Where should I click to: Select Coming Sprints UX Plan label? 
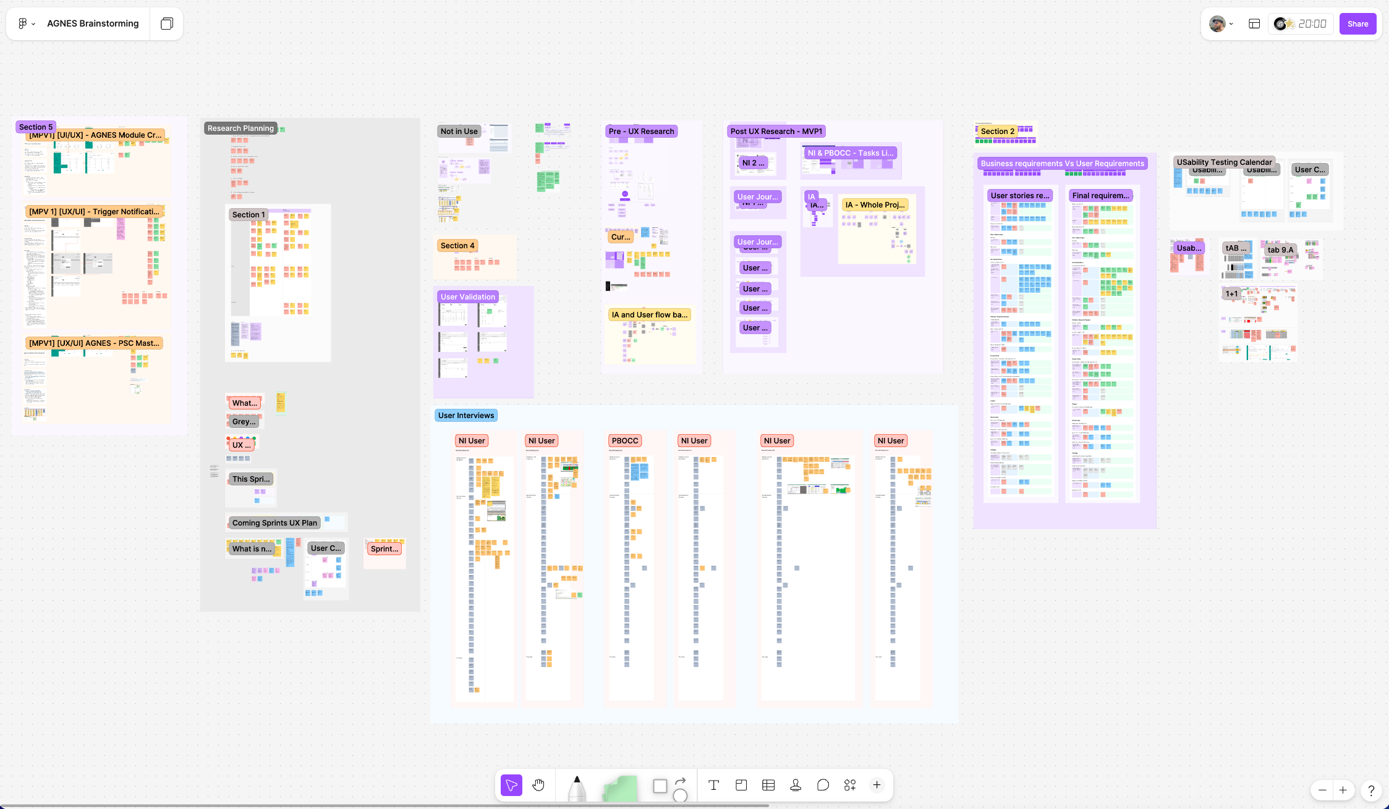tap(274, 523)
